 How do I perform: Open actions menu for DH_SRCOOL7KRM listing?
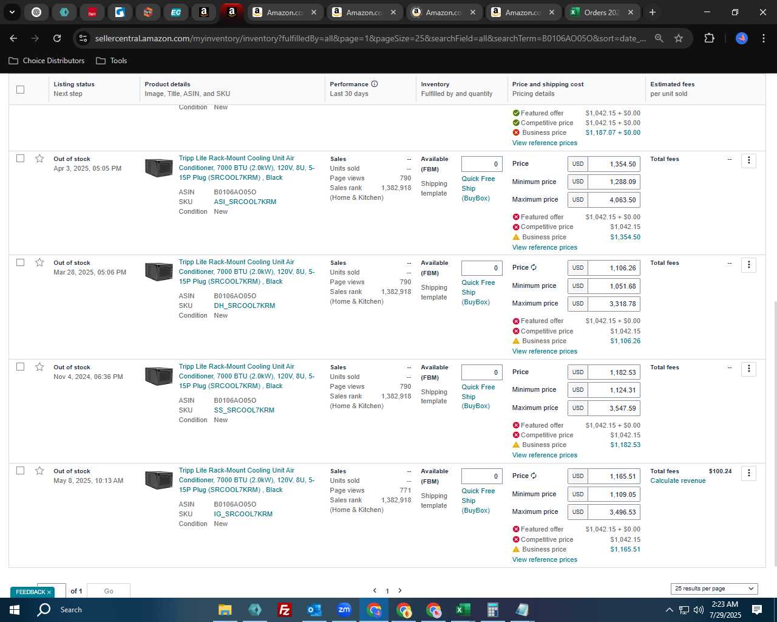pyautogui.click(x=748, y=264)
